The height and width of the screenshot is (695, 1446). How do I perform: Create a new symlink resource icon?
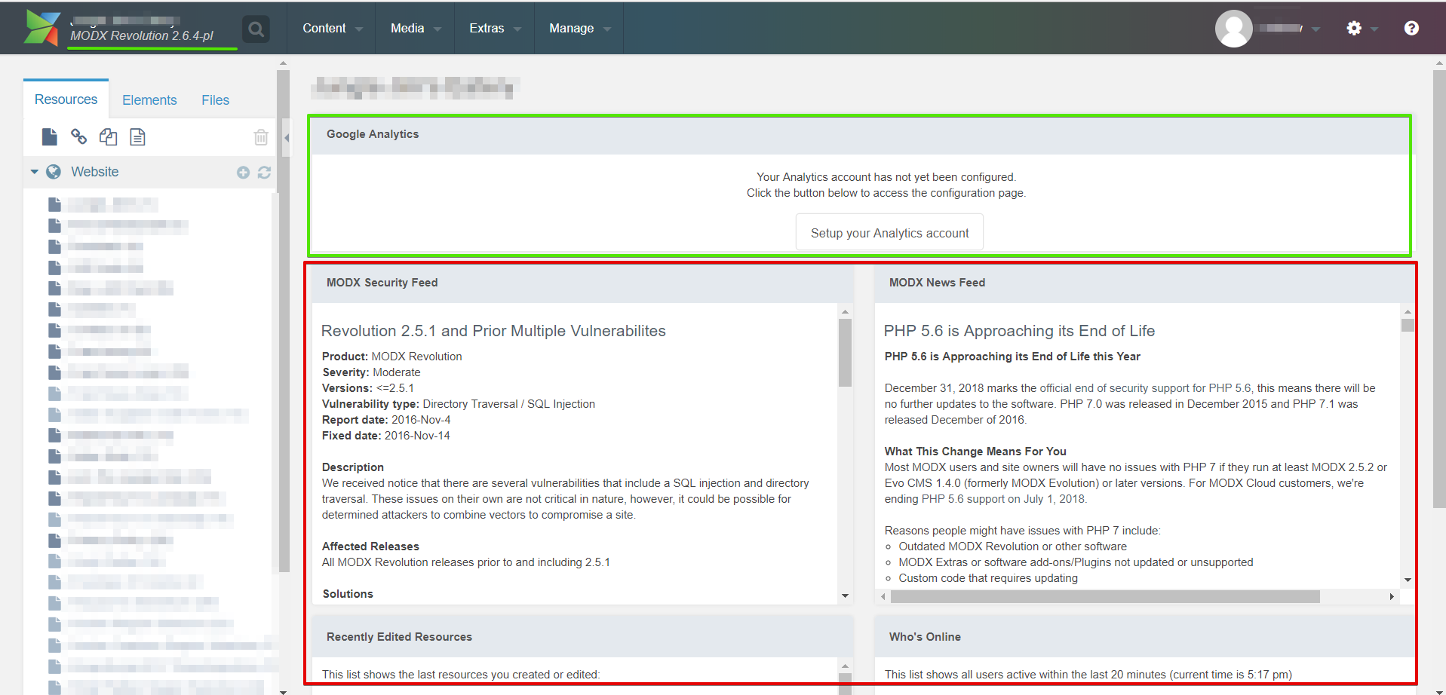[x=108, y=136]
